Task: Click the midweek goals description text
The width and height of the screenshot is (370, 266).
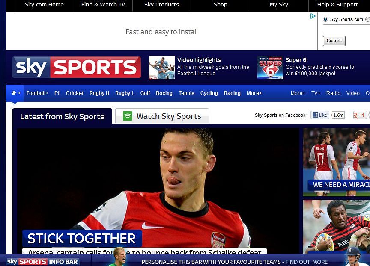Action: click(x=213, y=70)
